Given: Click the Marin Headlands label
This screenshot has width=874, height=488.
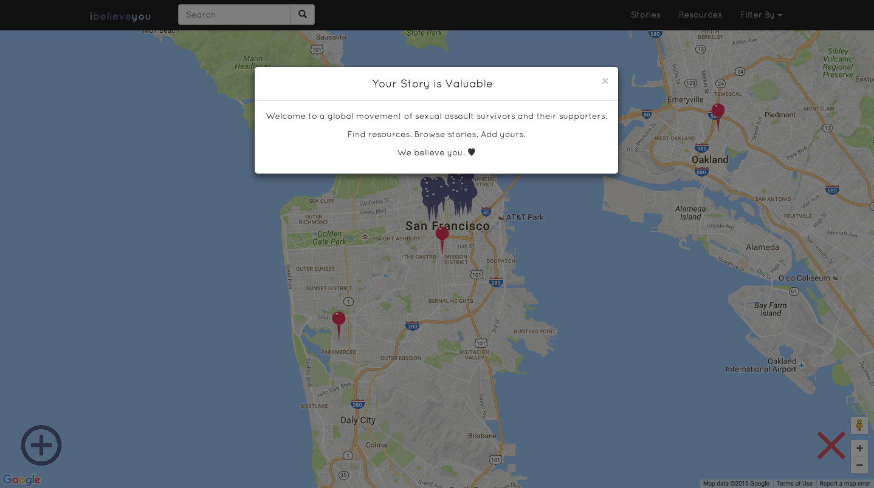Looking at the screenshot, I should [x=253, y=63].
